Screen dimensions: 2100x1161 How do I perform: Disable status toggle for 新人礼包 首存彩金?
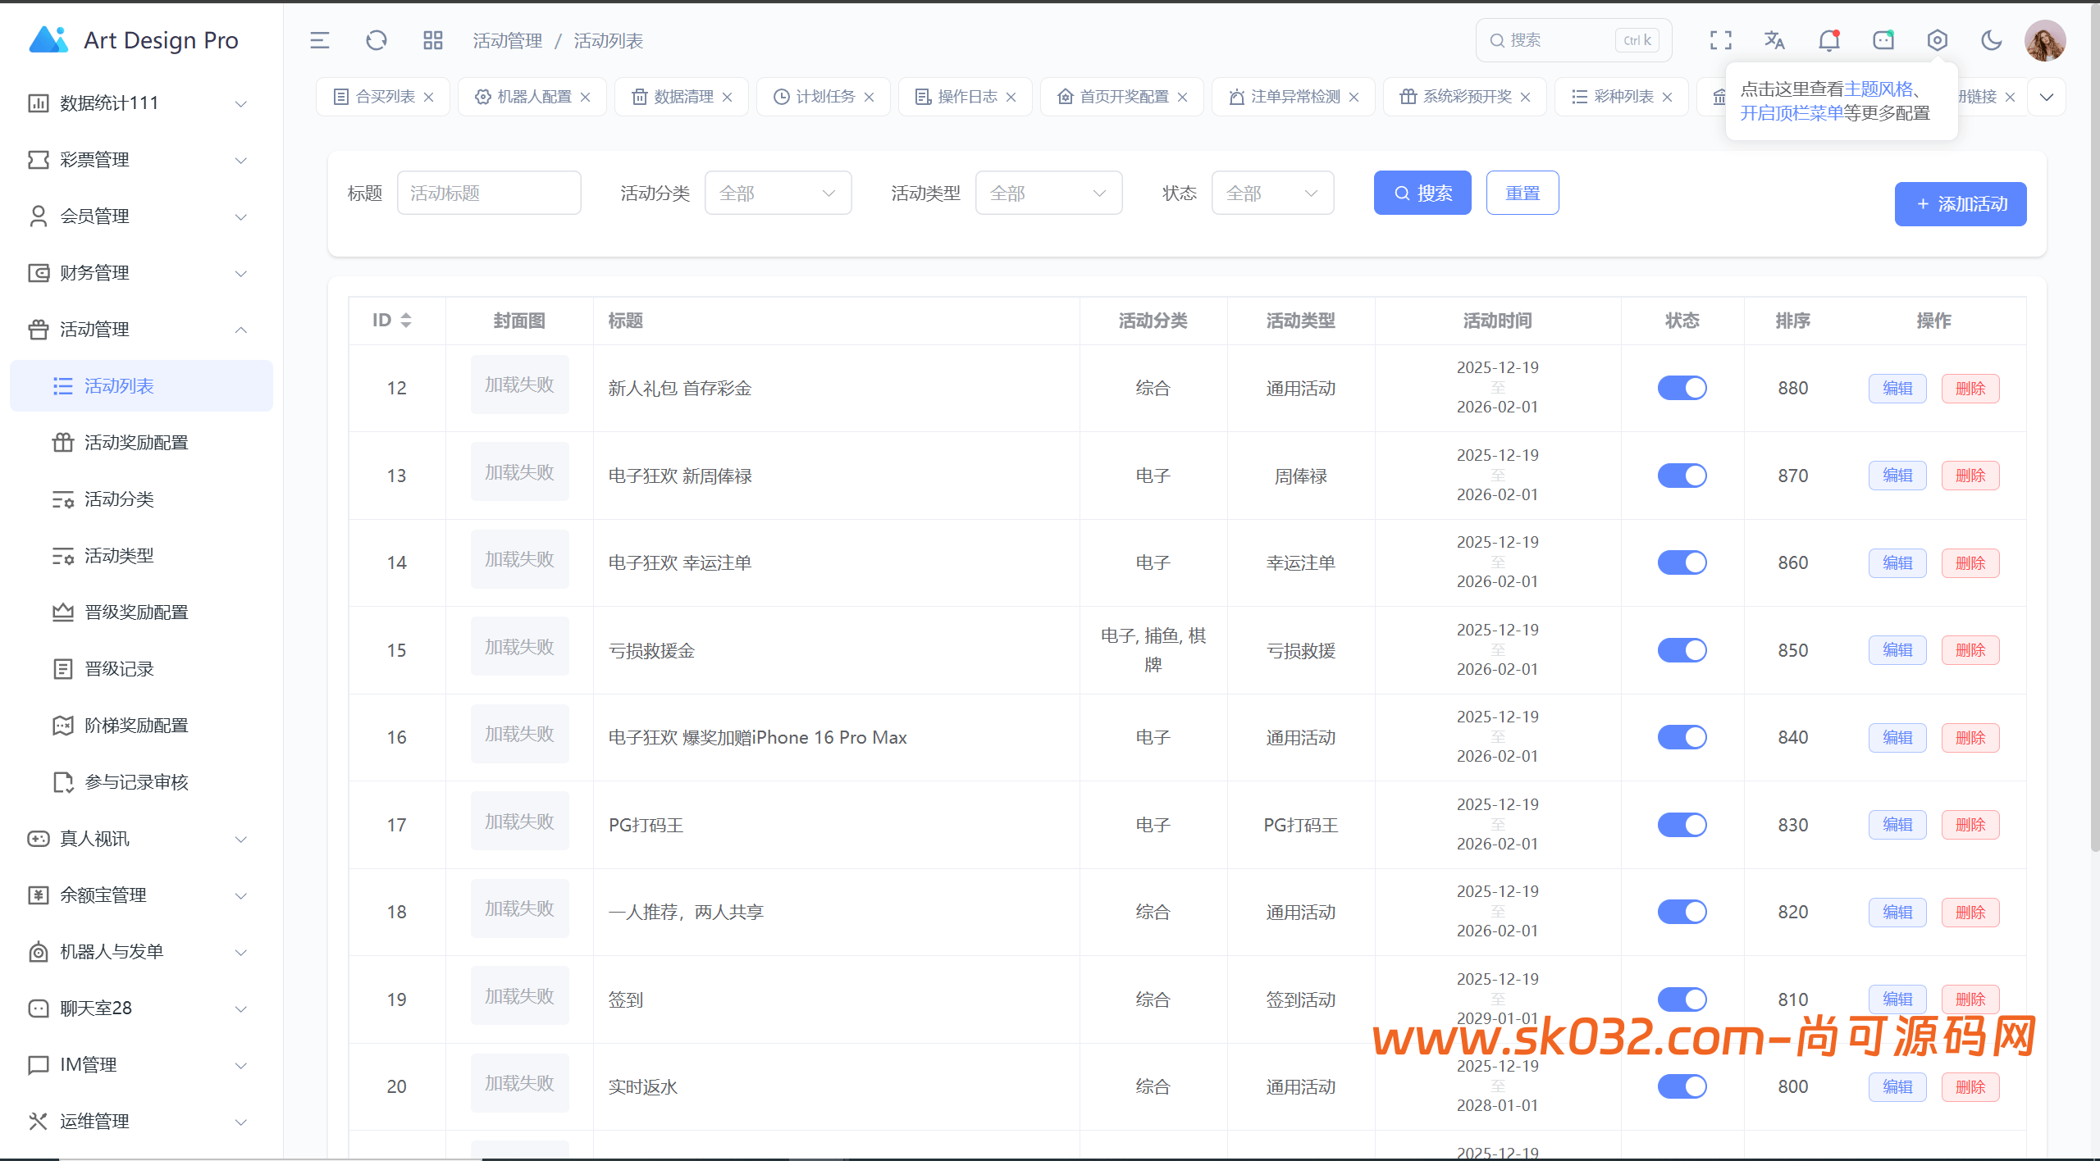point(1682,388)
